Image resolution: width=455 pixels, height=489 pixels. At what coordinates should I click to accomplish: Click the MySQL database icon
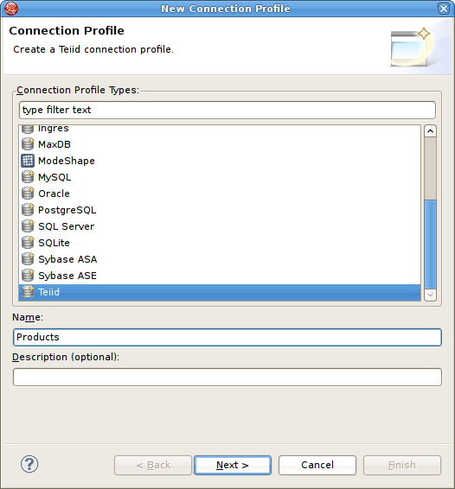click(x=28, y=177)
